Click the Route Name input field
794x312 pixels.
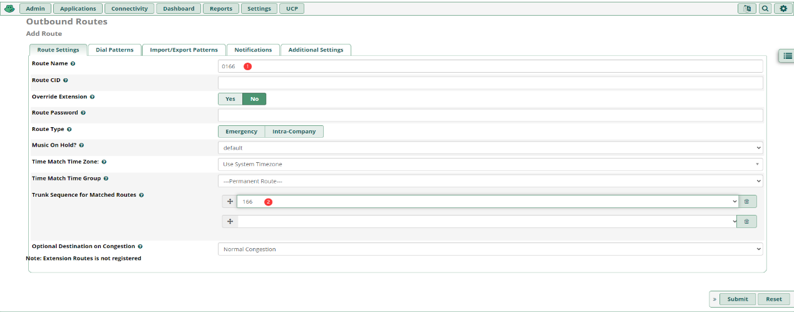coord(490,66)
